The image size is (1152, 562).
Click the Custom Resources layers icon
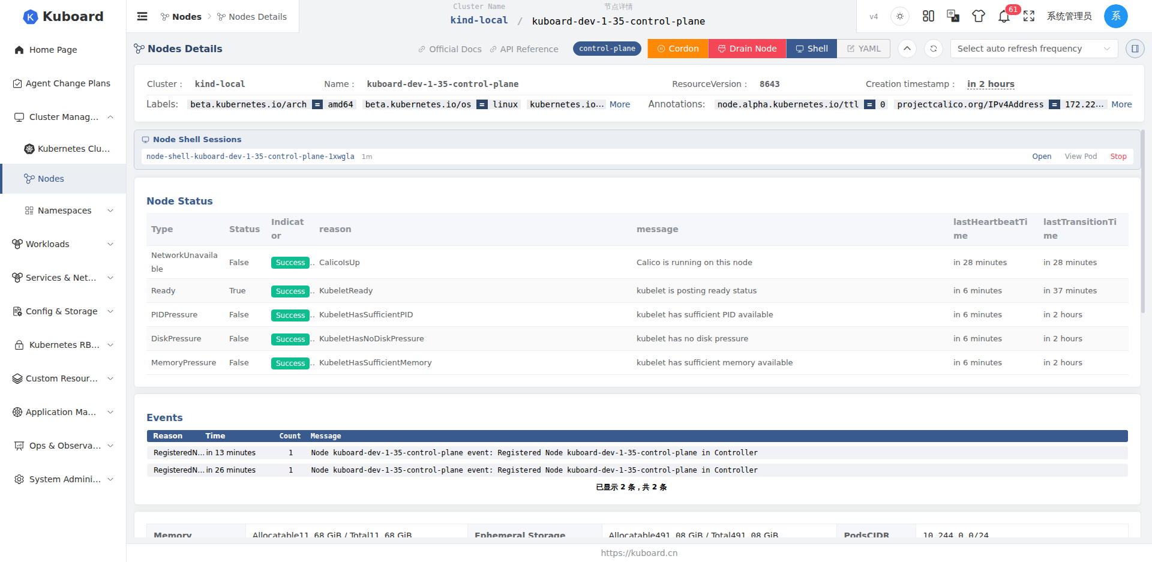click(17, 378)
